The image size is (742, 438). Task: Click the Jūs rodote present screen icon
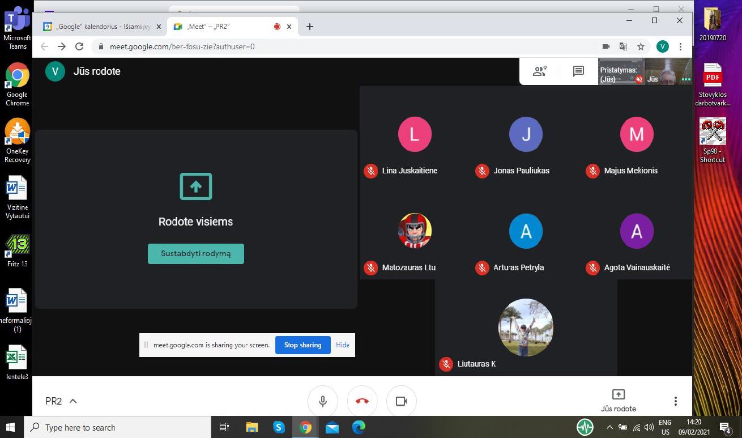618,400
